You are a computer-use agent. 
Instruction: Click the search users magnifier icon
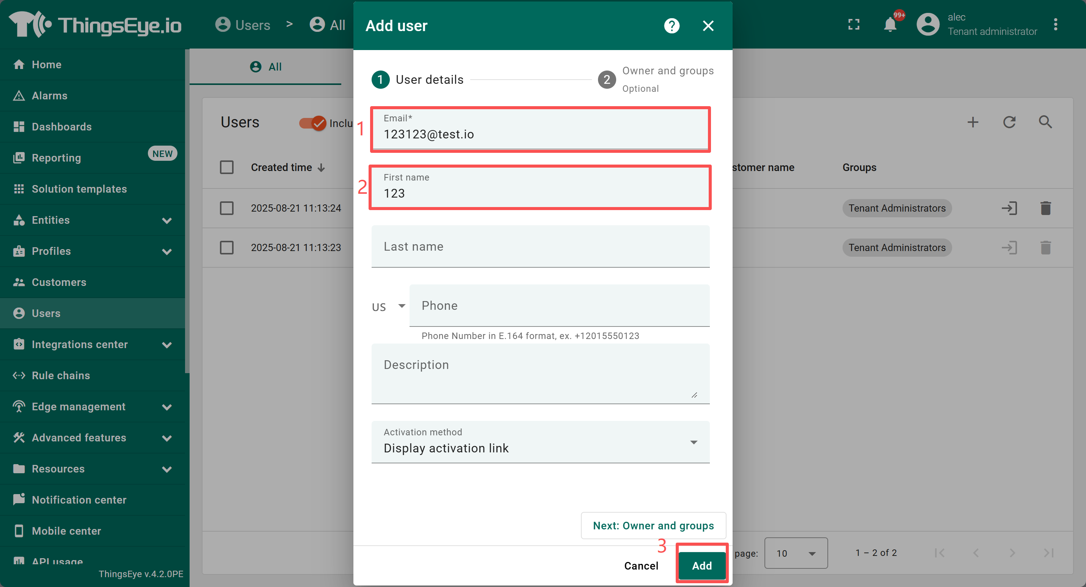click(x=1045, y=122)
